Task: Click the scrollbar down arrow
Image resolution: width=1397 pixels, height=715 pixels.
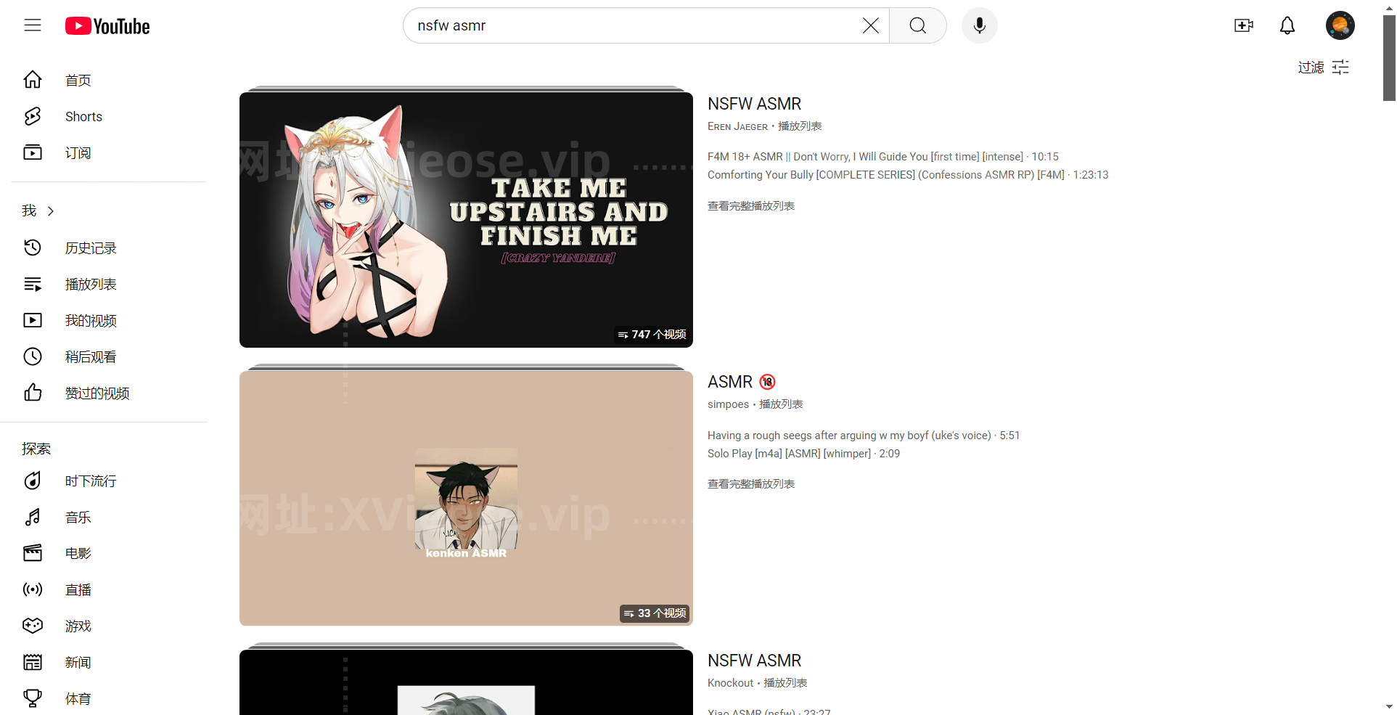Action: point(1389,706)
